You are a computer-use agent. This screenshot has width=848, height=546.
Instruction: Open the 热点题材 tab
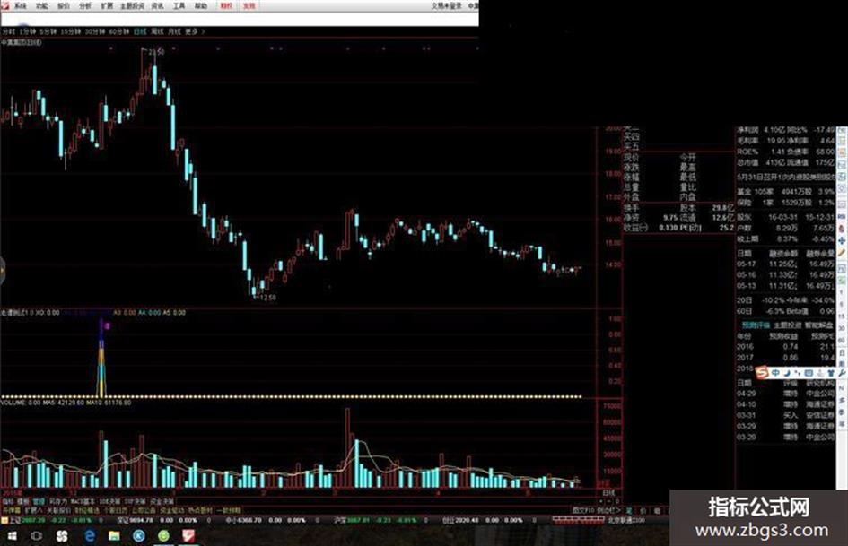click(x=200, y=510)
